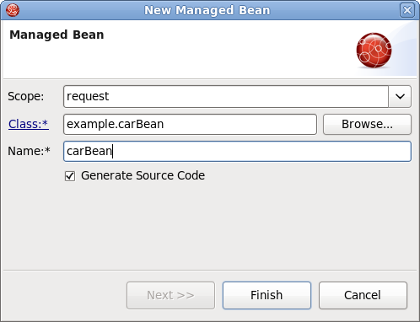Viewport: 420px width, 322px height.
Task: Uncheck the Generate Source Code checkbox
Action: coord(70,176)
